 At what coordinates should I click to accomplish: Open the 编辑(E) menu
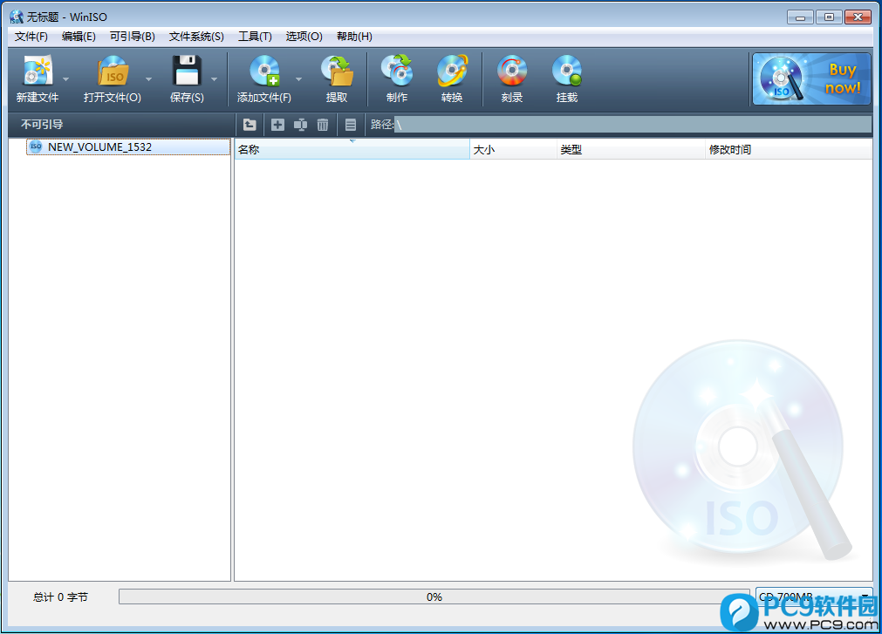click(x=79, y=37)
